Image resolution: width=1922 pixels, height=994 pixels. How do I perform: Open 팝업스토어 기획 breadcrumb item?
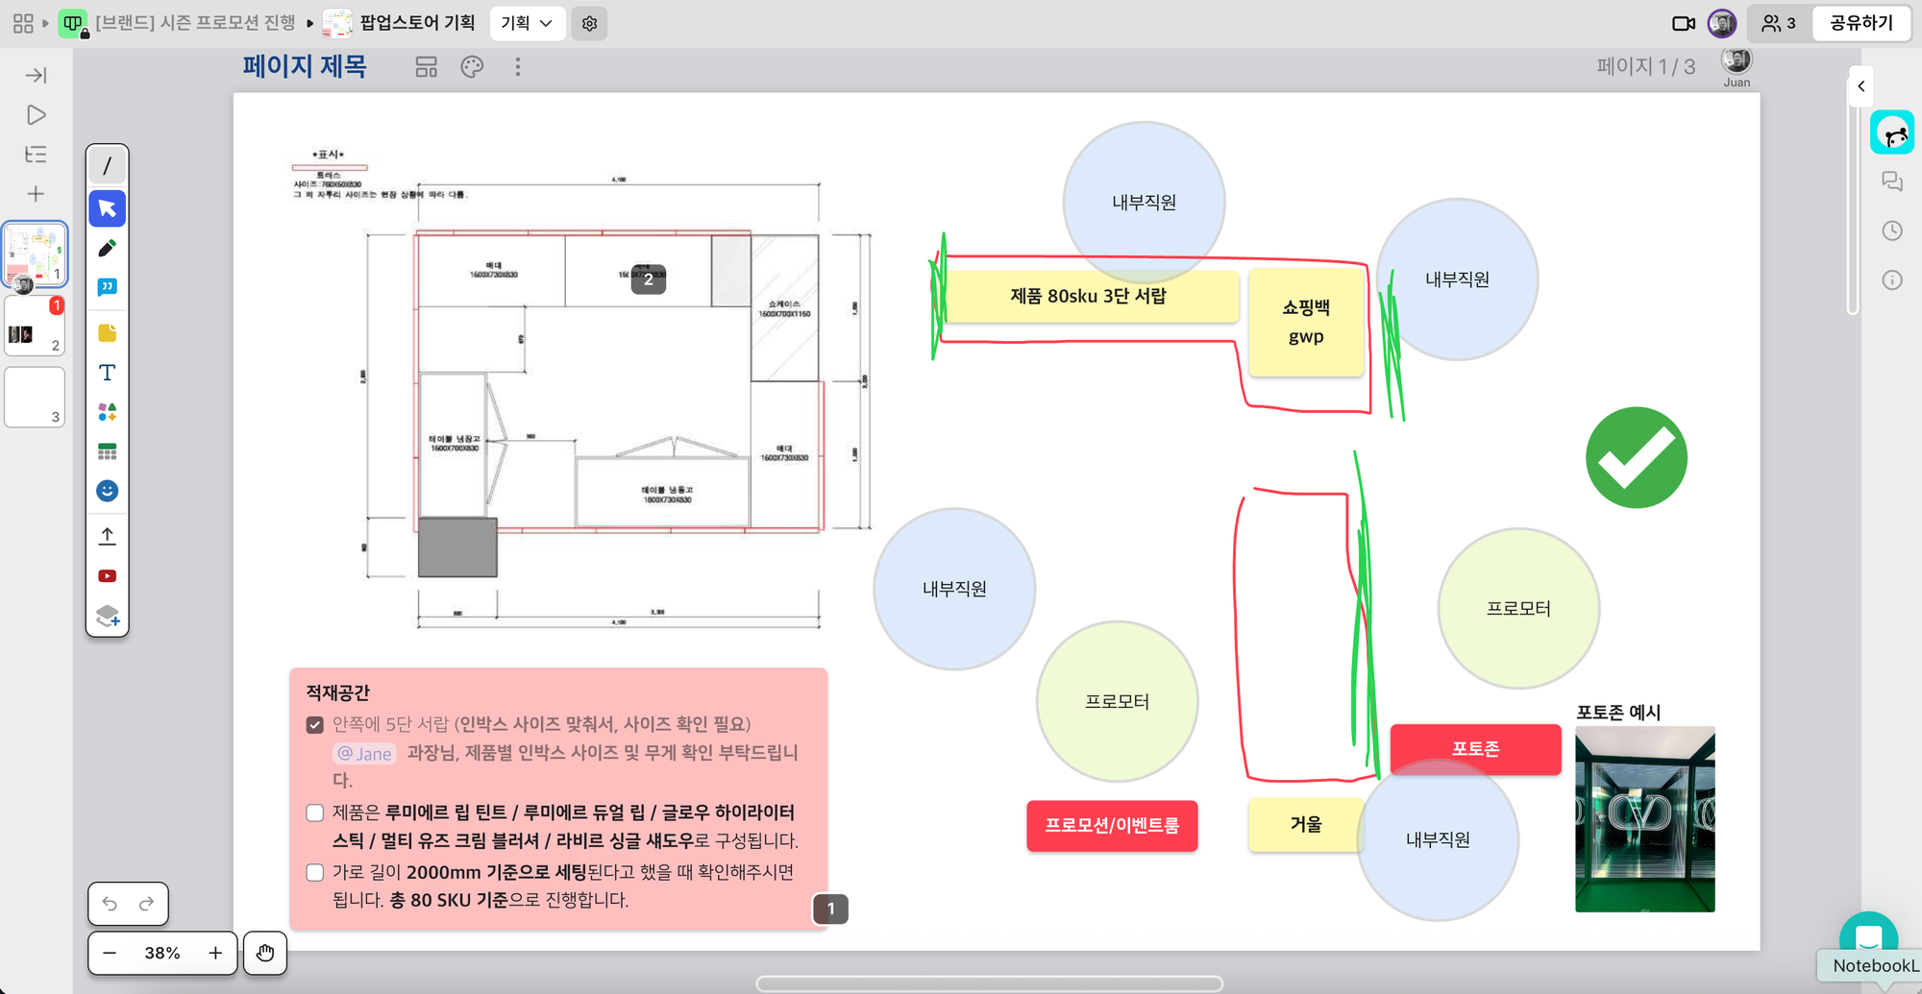(417, 23)
